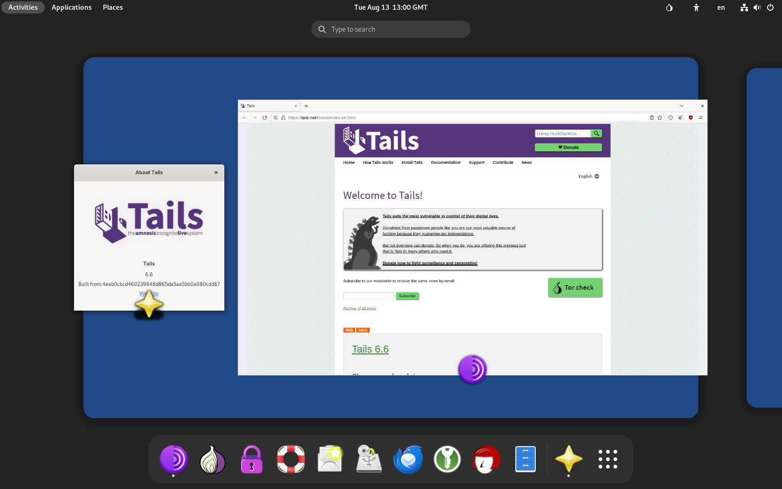Click the Using DuckDuckGo search box

pyautogui.click(x=563, y=134)
